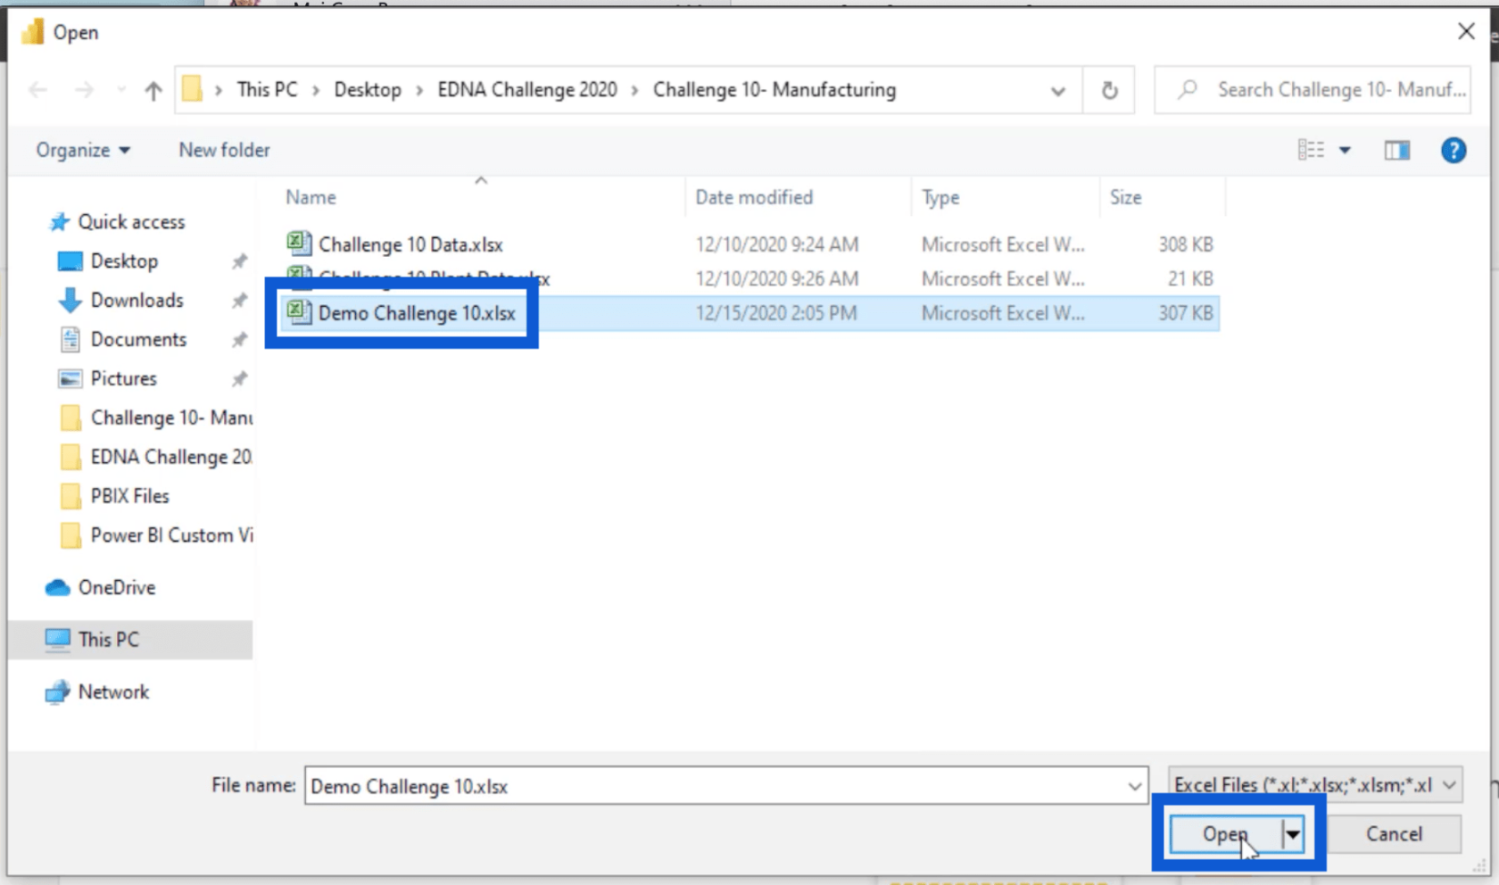Viewport: 1499px width, 885px height.
Task: Select This PC in the navigation pane
Action: click(x=131, y=640)
